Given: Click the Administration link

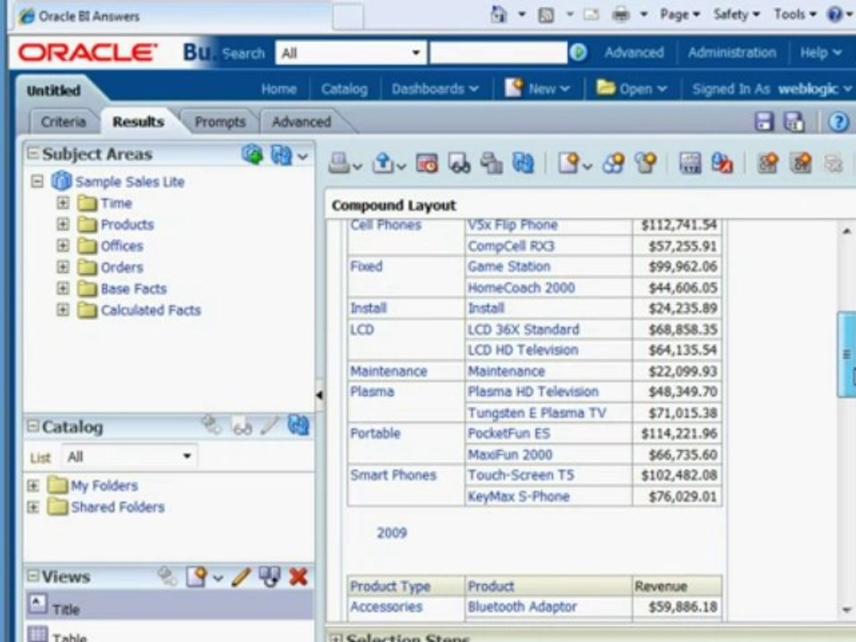Looking at the screenshot, I should click(x=732, y=53).
